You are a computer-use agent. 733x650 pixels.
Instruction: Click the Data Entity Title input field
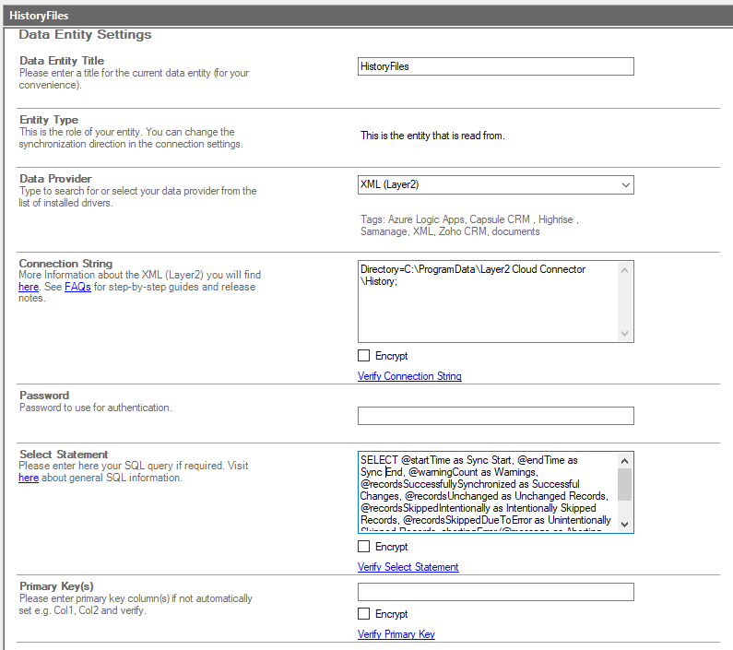(x=495, y=66)
